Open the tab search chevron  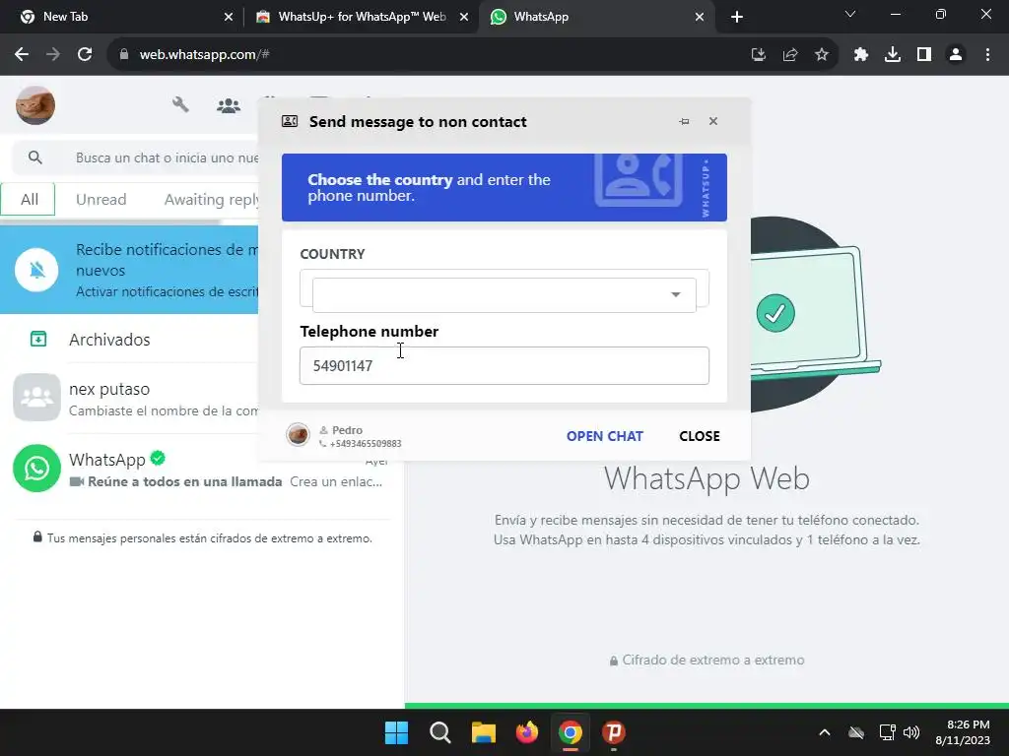coord(850,14)
